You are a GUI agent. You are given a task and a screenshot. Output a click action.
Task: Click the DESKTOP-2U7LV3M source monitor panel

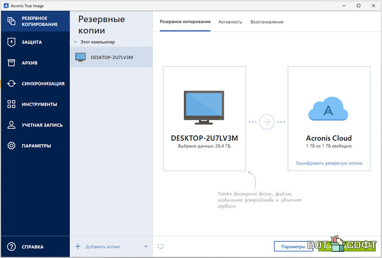(x=204, y=118)
